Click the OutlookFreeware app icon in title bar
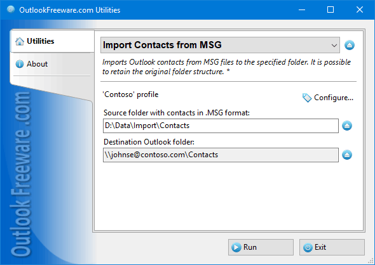The image size is (375, 265). [x=11, y=10]
